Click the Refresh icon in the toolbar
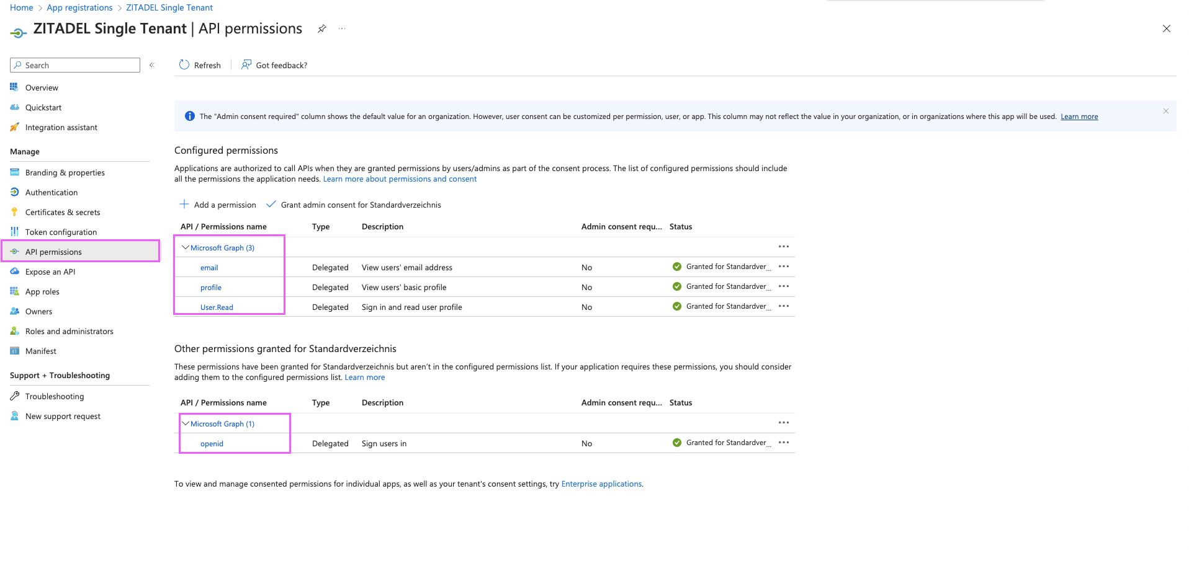 [x=184, y=64]
